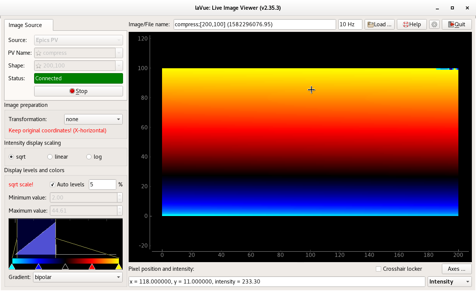Select the linear intensity scaling
This screenshot has height=291, width=476.
(x=50, y=157)
